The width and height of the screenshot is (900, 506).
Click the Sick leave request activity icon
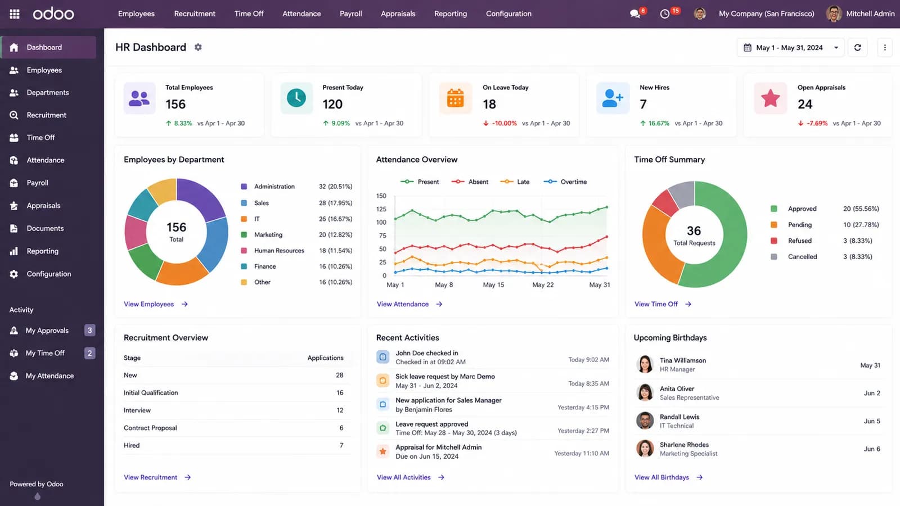coord(382,381)
